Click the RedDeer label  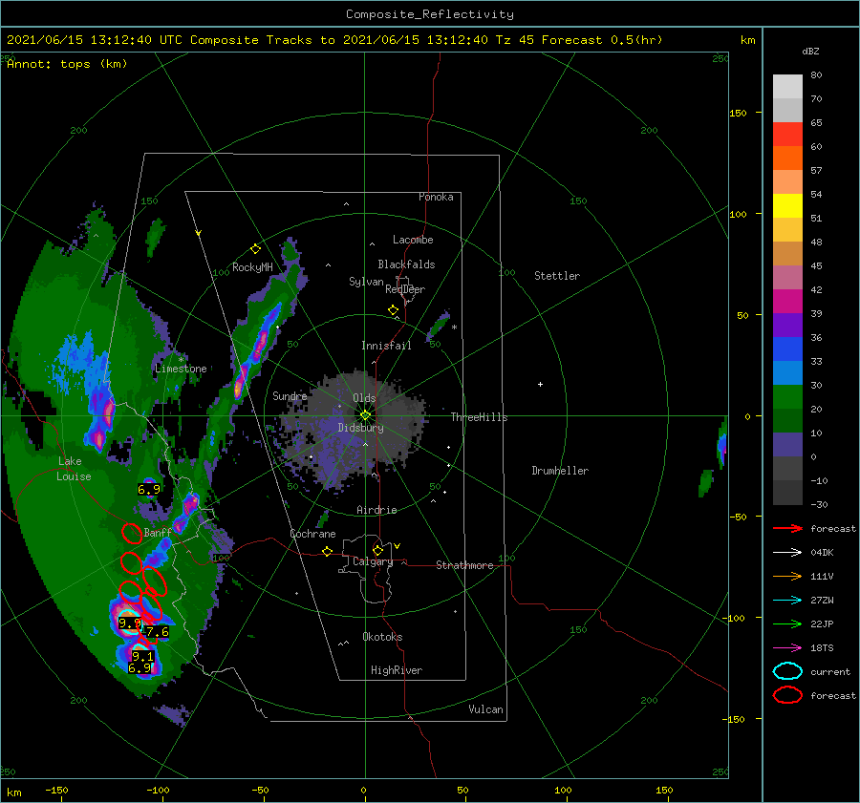[x=405, y=289]
